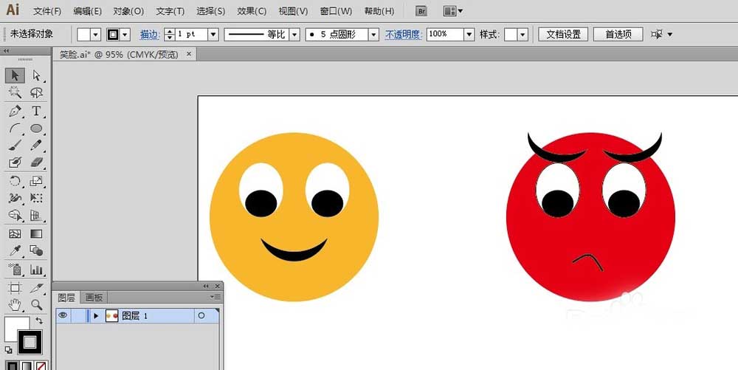
Task: Select the Warp tool
Action: tap(15, 198)
